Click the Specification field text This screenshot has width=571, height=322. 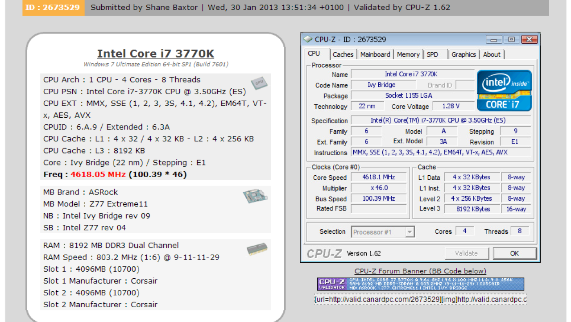441,120
